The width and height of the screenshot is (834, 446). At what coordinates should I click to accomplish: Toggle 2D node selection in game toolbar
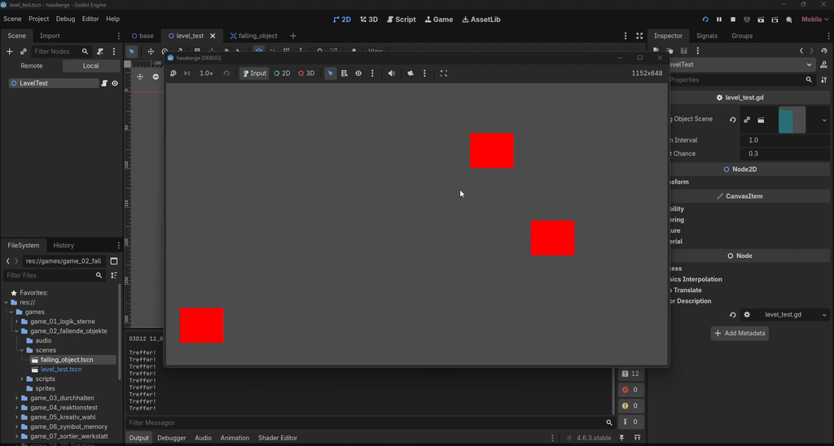pyautogui.click(x=282, y=73)
